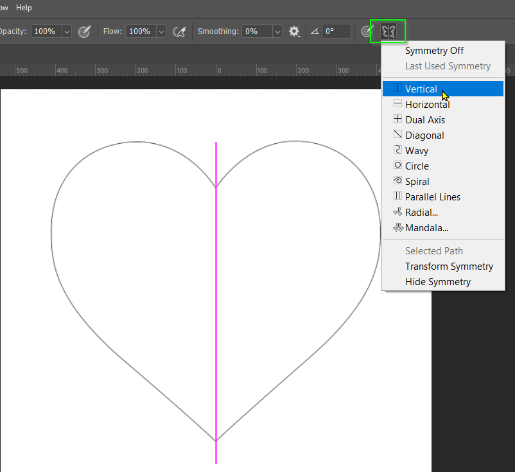Screen dimensions: 515x472
Task: Choose Horizontal symmetry from menu
Action: (x=427, y=105)
